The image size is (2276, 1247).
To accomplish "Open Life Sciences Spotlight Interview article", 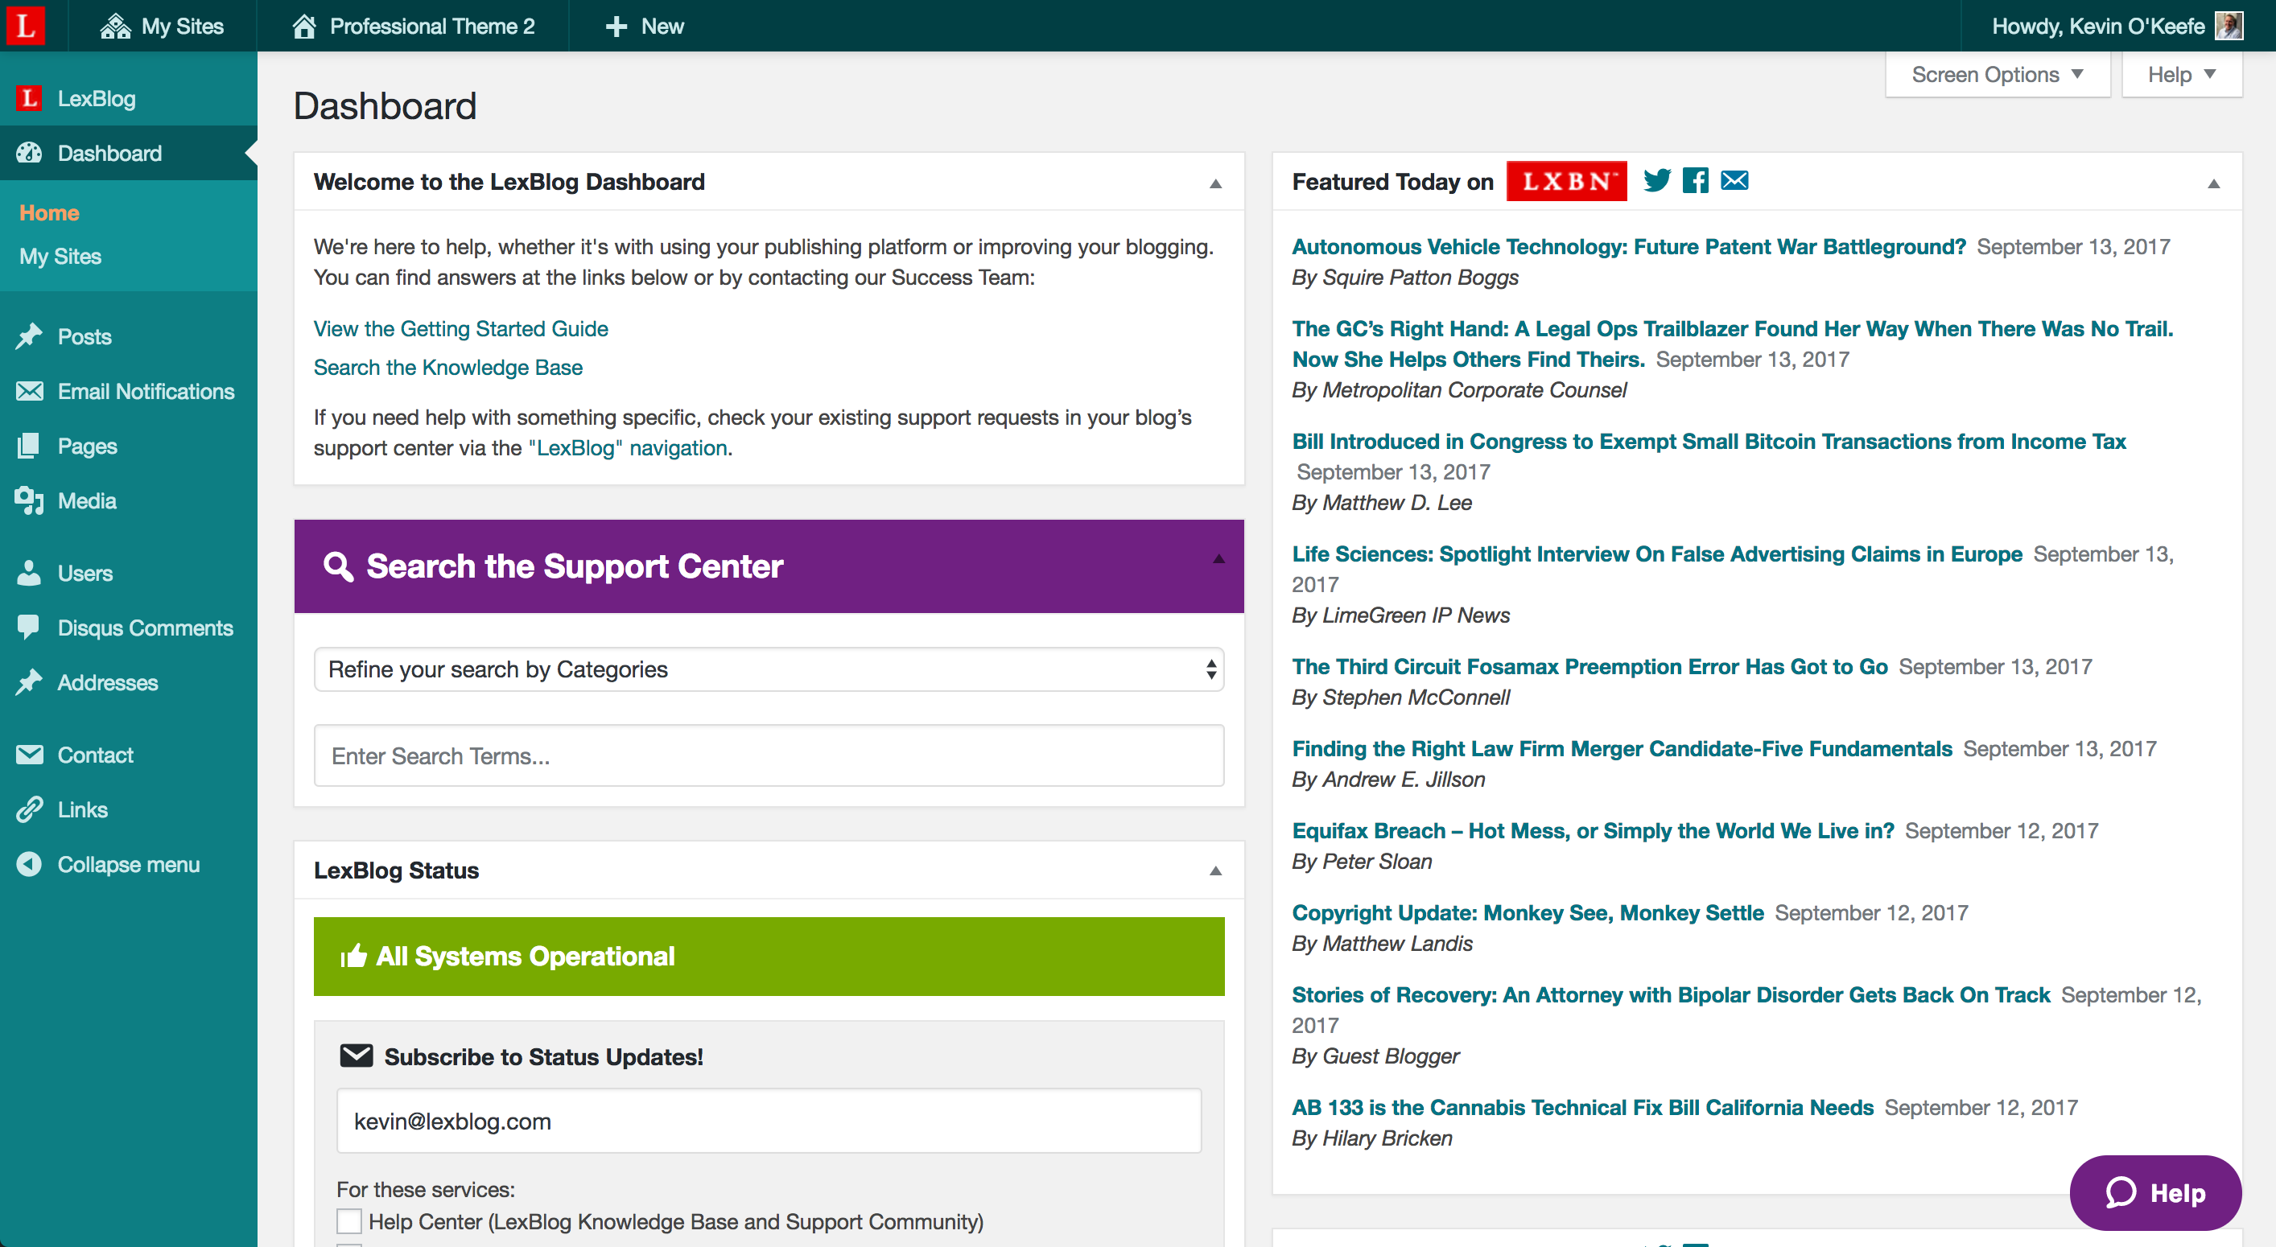I will tap(1656, 554).
